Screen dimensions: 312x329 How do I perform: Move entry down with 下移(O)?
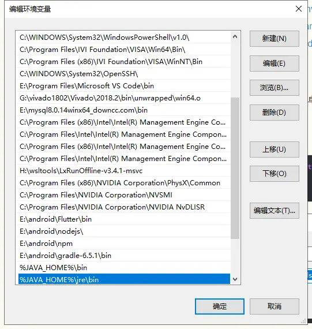pyautogui.click(x=275, y=174)
